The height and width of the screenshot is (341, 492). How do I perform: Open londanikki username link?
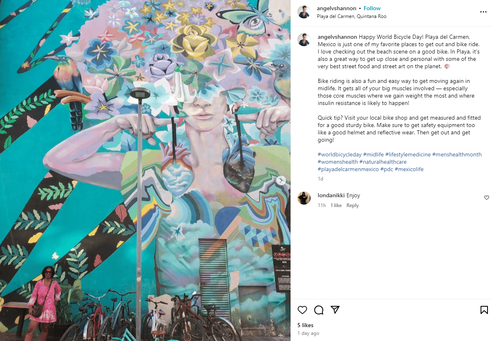331,195
